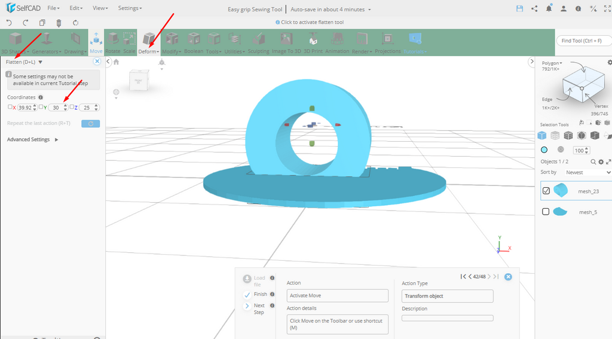The height and width of the screenshot is (339, 612).
Task: Expand the objects list panel
Action: [x=608, y=161]
